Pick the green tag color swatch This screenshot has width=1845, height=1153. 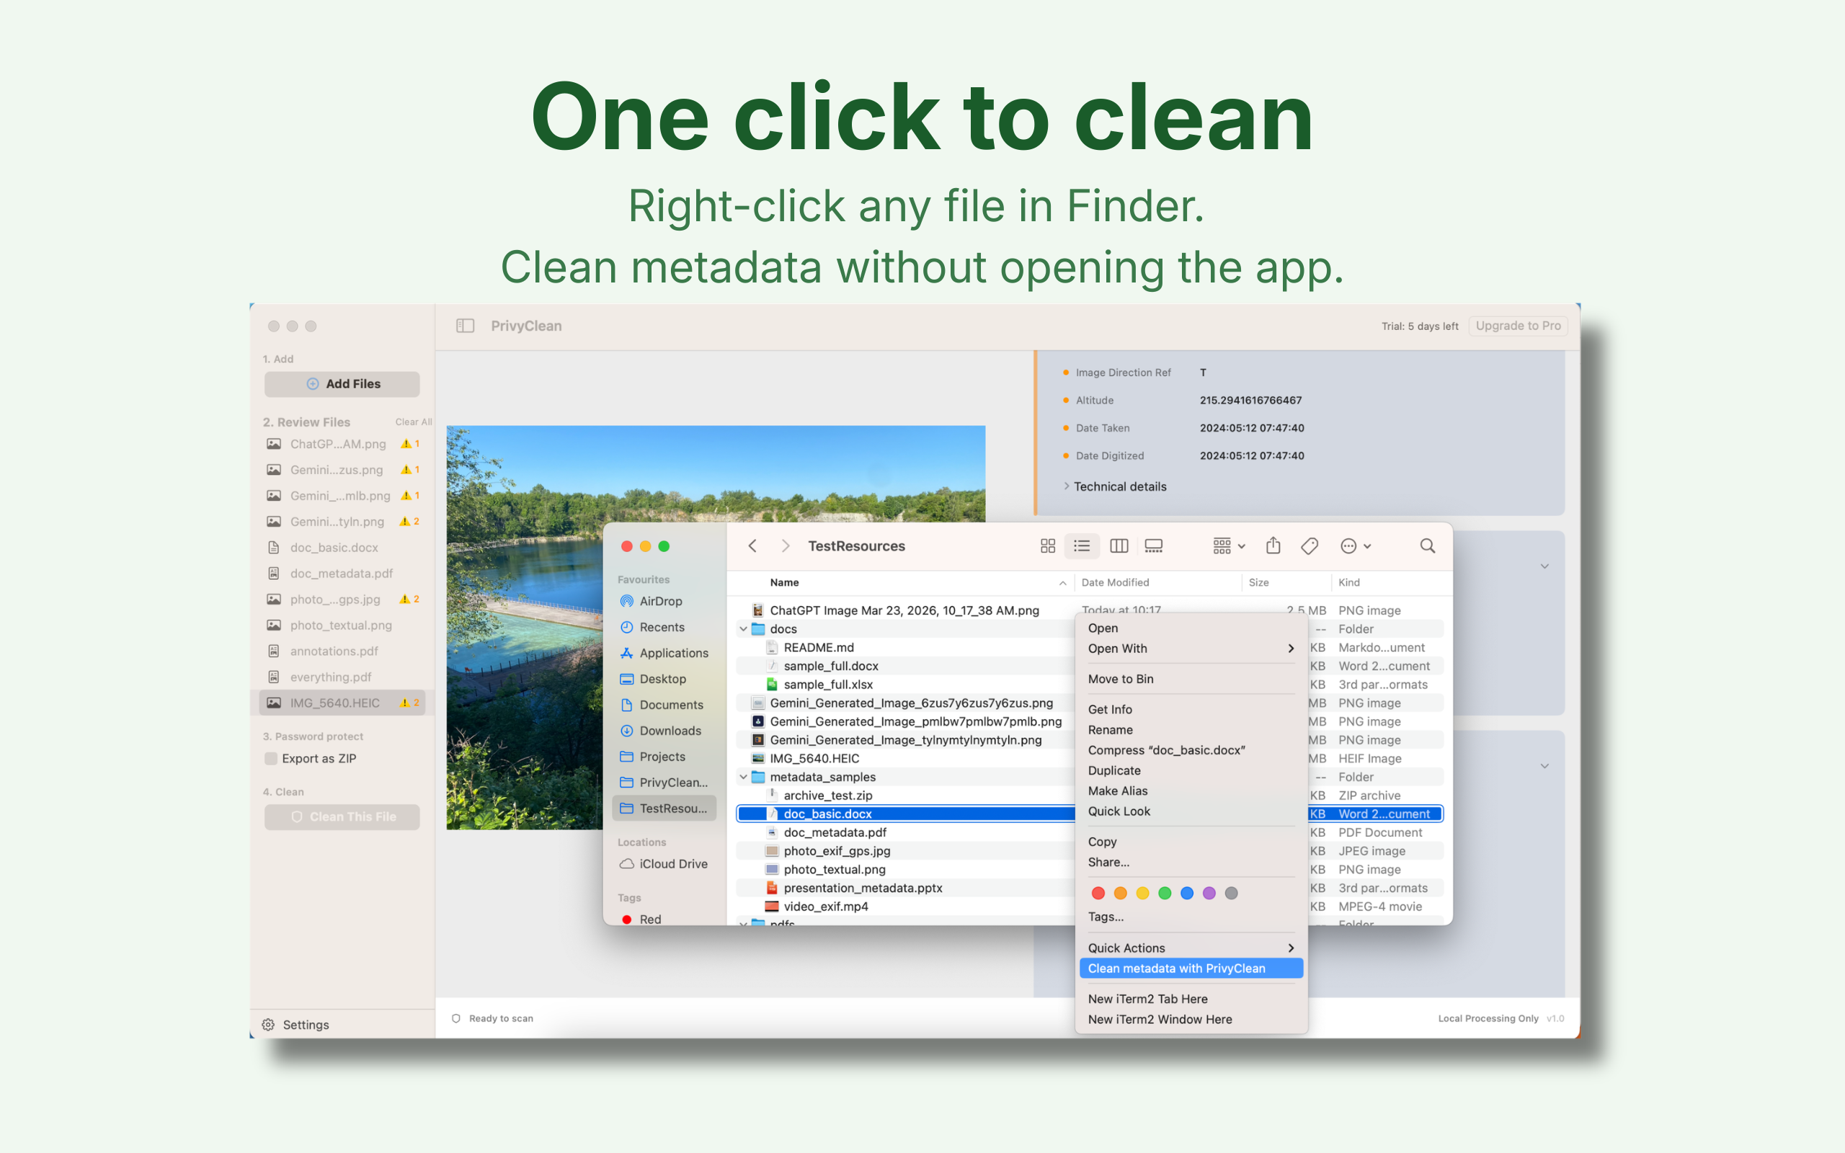[1165, 893]
